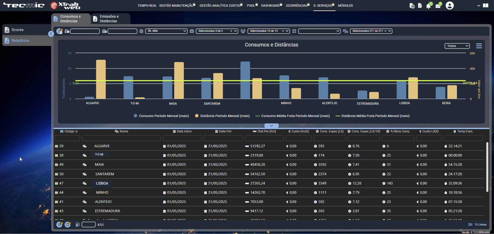Click the vehicle icon in the ALGARVE row
This screenshot has width=494, height=234.
[84, 146]
